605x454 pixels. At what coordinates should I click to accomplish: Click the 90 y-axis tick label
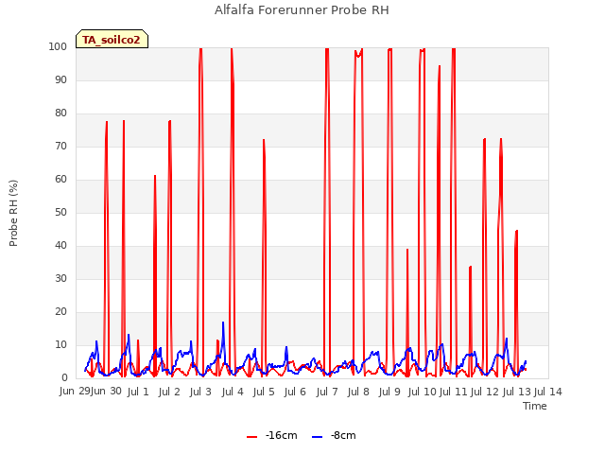tap(60, 79)
